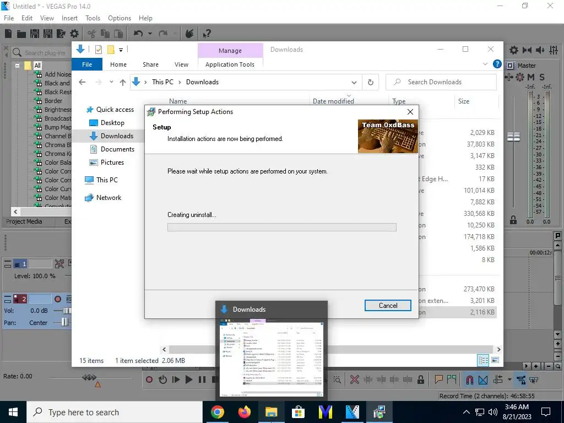
Task: Open Customize Quick Access Toolbar dropdown
Action: click(x=121, y=50)
